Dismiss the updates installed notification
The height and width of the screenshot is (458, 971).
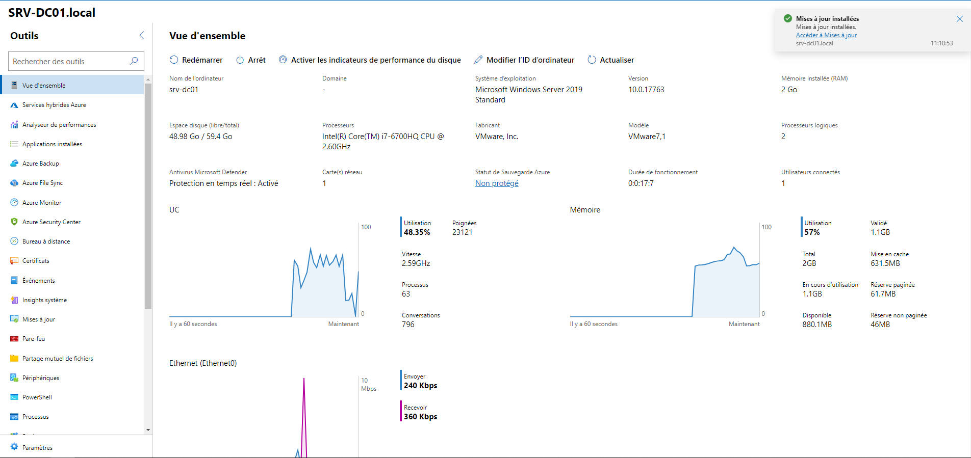pos(959,19)
